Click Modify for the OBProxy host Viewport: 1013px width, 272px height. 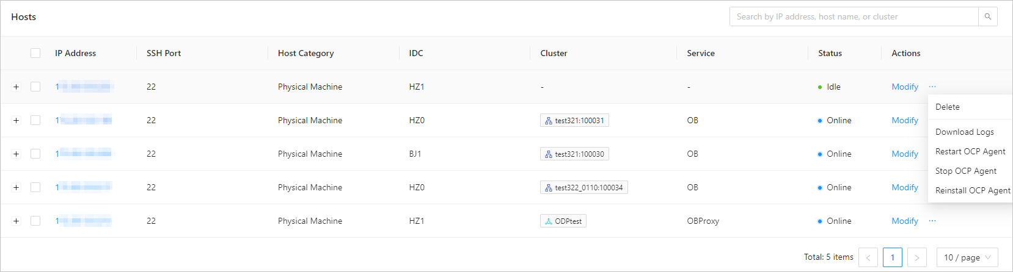[x=905, y=221]
